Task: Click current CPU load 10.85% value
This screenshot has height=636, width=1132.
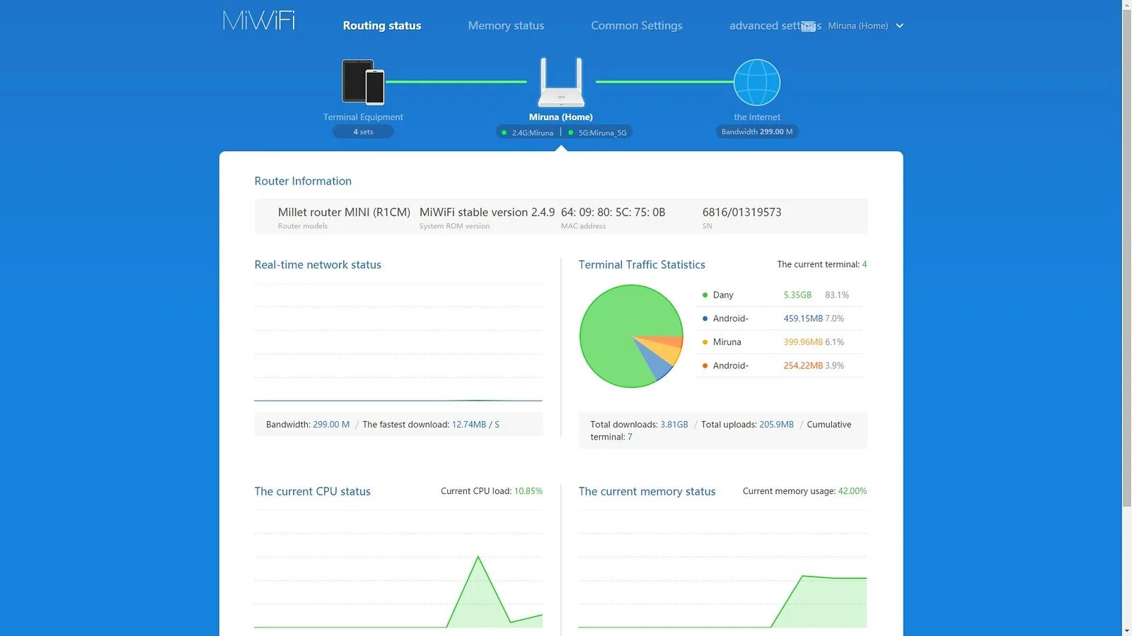Action: coord(529,491)
